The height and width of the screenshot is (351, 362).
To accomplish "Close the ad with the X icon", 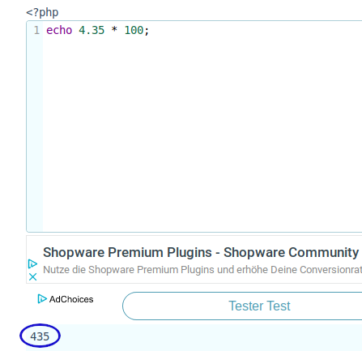I will (x=32, y=276).
